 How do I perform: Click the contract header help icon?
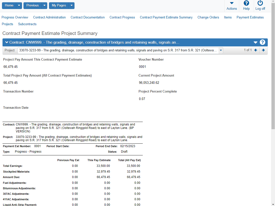[x=262, y=42]
